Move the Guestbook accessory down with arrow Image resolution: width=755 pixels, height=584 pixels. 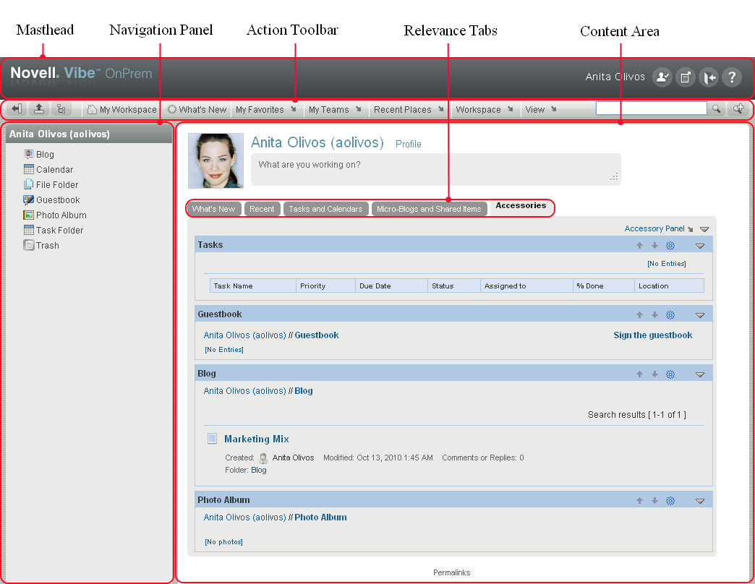point(654,315)
